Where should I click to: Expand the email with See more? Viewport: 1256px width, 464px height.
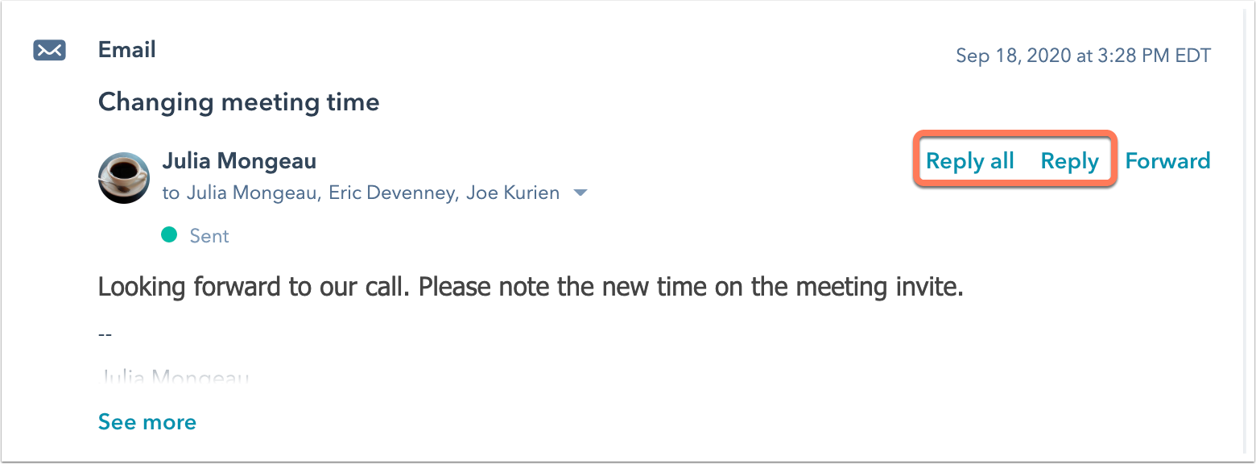pos(147,422)
